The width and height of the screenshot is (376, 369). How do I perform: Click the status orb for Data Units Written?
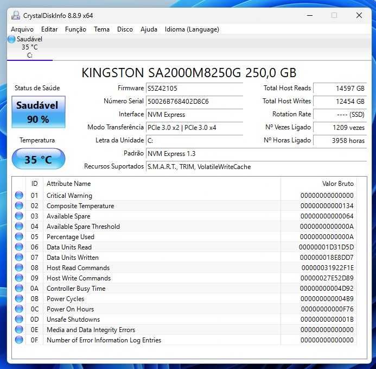[19, 257]
